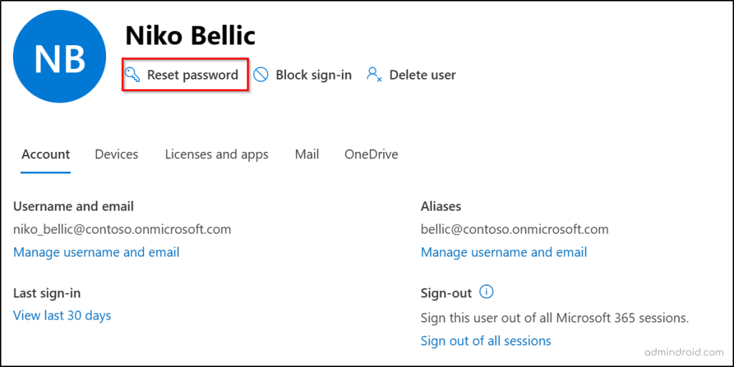Select the Block sign-in text
Image resolution: width=734 pixels, height=367 pixels.
point(314,75)
